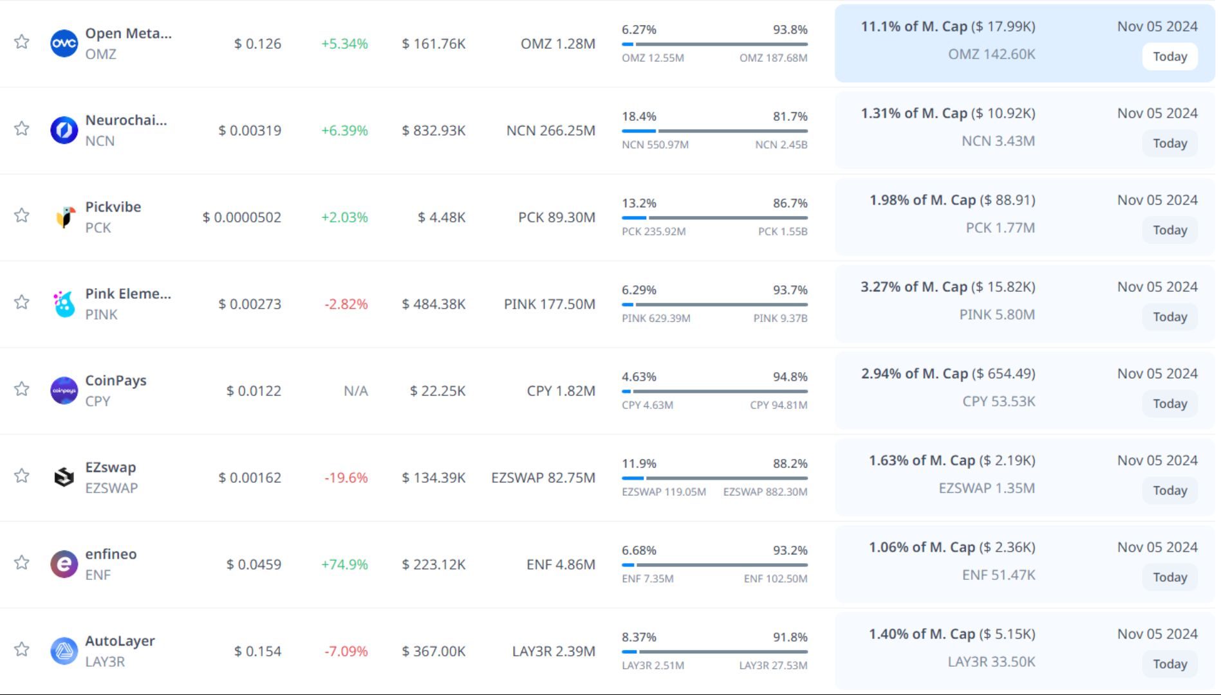This screenshot has height=695, width=1221.
Task: Click the AutoLayer LAY3R logo
Action: click(x=64, y=651)
